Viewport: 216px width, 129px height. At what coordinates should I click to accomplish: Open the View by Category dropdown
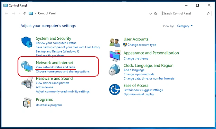coord(185,26)
